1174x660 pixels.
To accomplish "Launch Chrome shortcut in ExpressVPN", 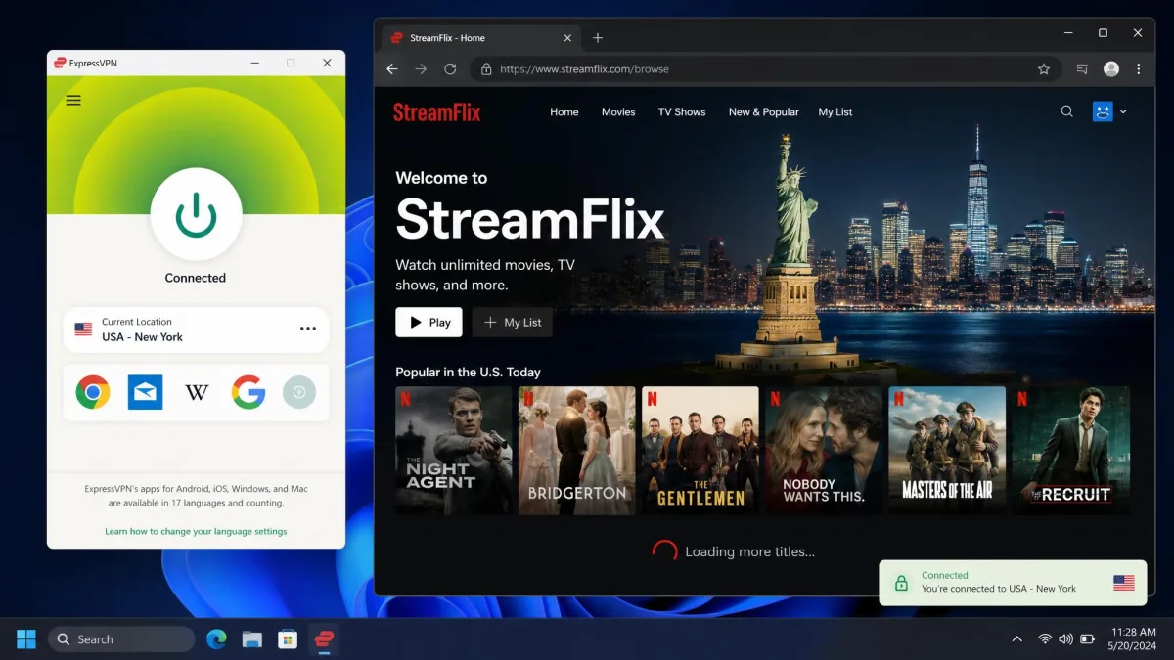I will point(93,392).
